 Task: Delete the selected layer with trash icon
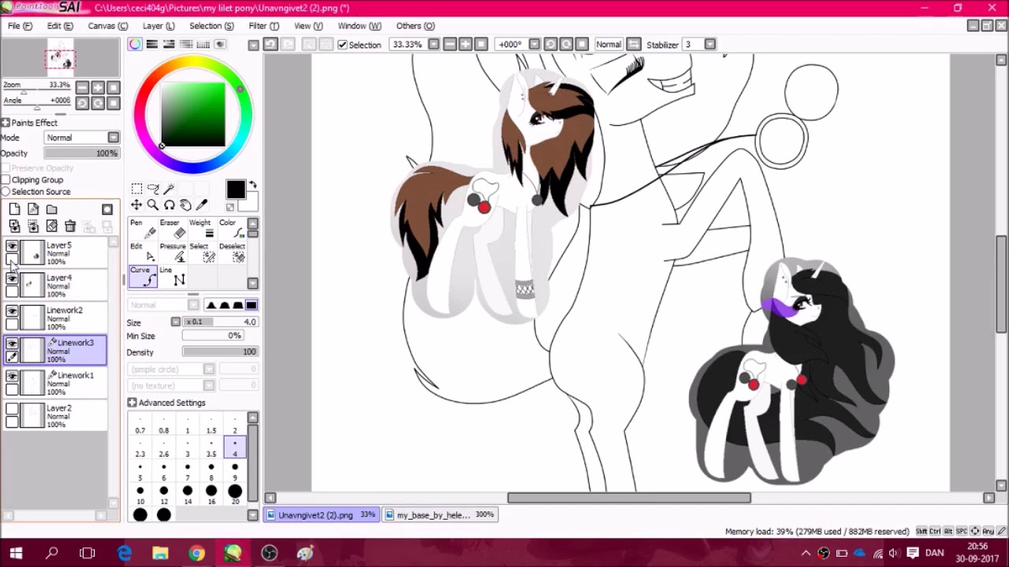[70, 227]
